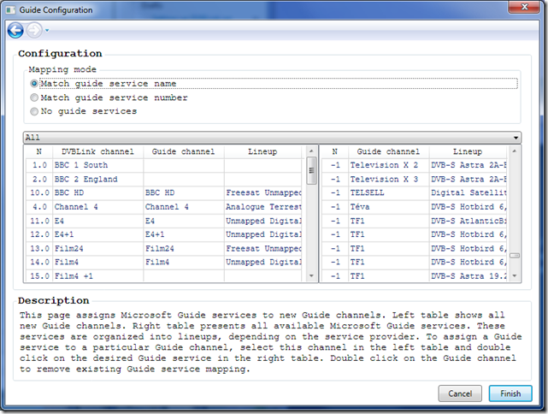Click the blue back navigation arrow

[x=15, y=30]
